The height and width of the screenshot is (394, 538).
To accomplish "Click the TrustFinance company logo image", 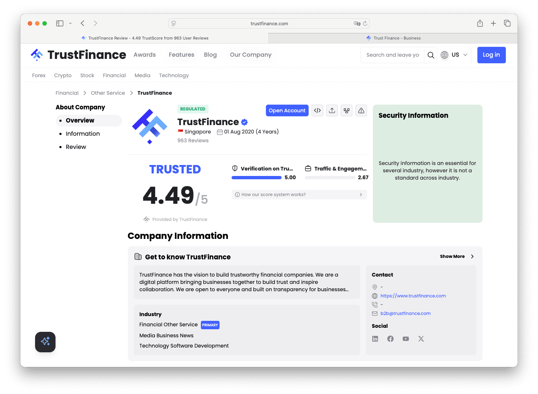I will [150, 126].
